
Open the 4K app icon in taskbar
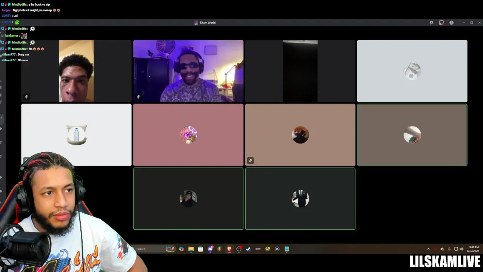tap(277, 249)
